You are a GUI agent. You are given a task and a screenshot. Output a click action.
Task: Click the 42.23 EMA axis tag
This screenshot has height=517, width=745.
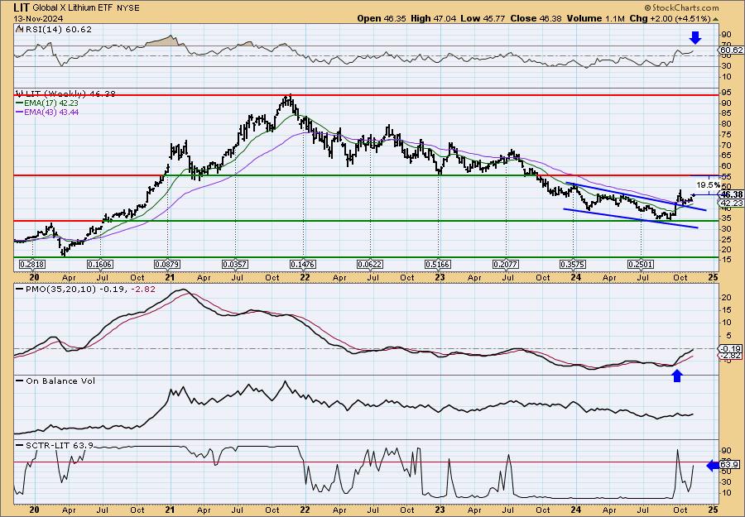coord(732,203)
